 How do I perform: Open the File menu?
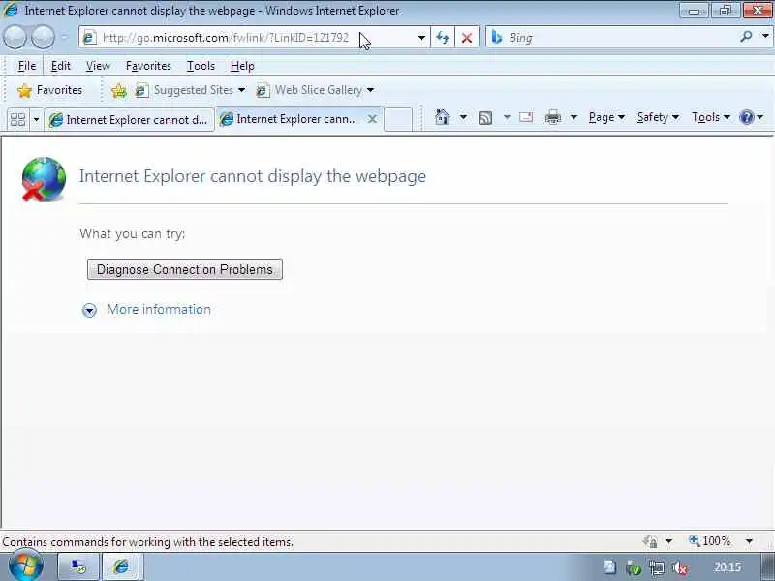(x=27, y=66)
